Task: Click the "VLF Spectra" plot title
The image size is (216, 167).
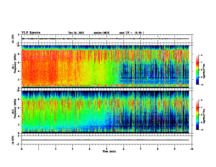Action: coord(31,33)
